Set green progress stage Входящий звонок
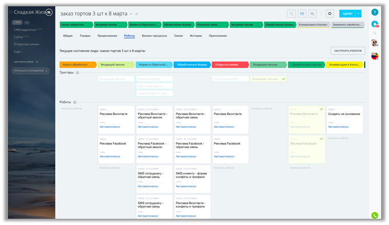The width and height of the screenshot is (389, 225). point(111,25)
